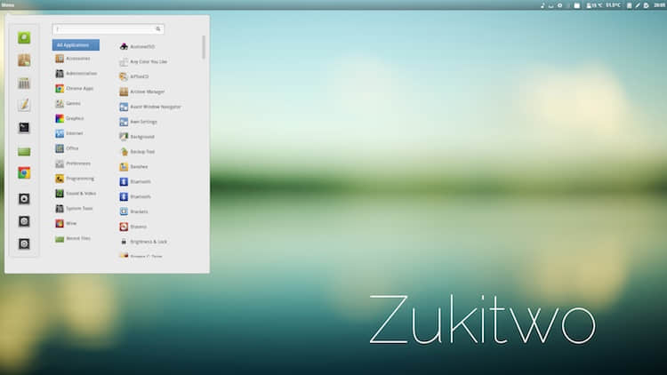Open the Chrome Apps category
Viewport: 667px width, 375px height.
75,89
